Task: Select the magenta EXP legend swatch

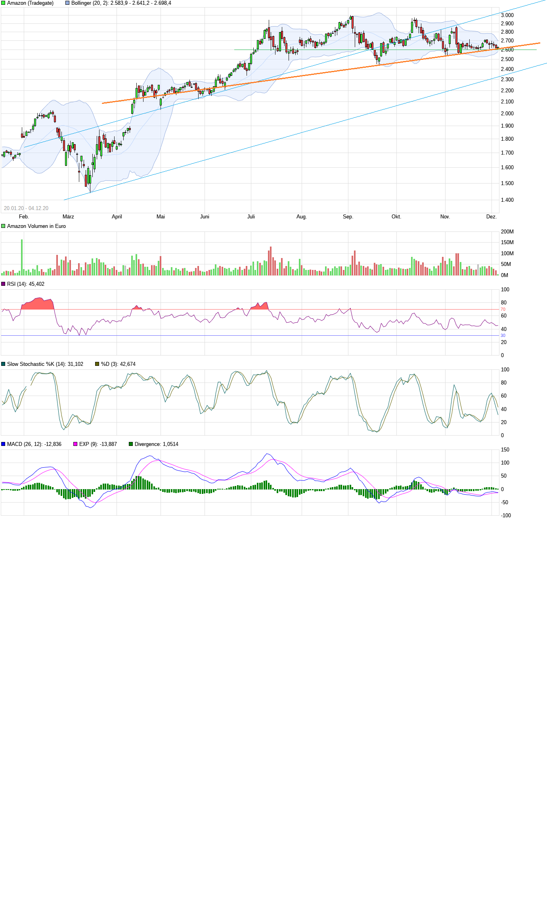Action: click(75, 444)
